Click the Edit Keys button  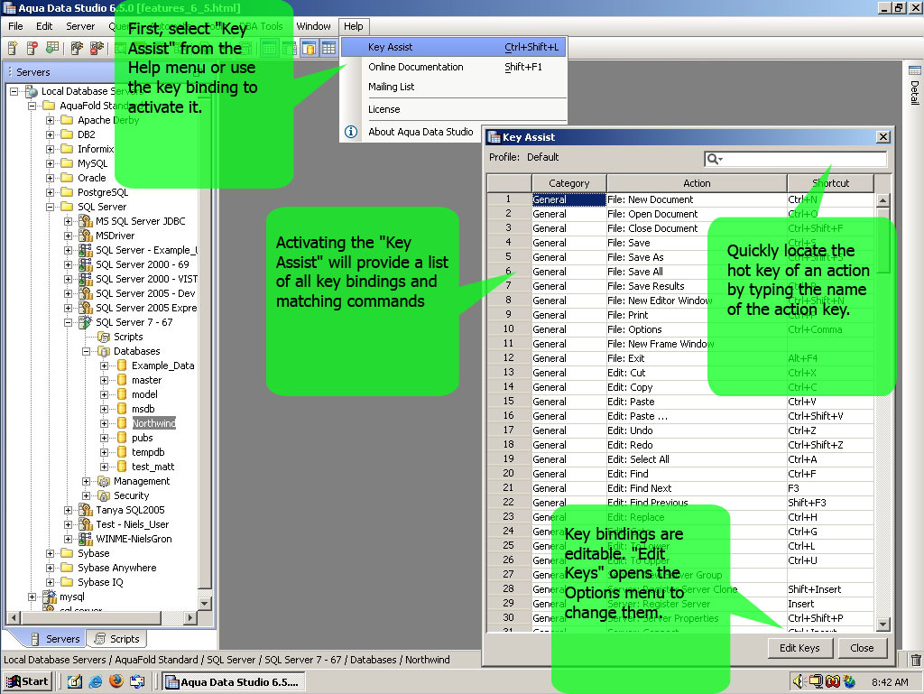pyautogui.click(x=799, y=648)
